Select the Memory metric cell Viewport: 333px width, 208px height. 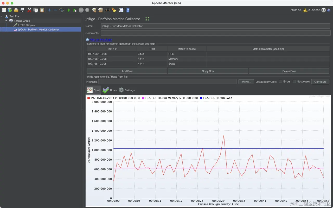click(x=187, y=59)
